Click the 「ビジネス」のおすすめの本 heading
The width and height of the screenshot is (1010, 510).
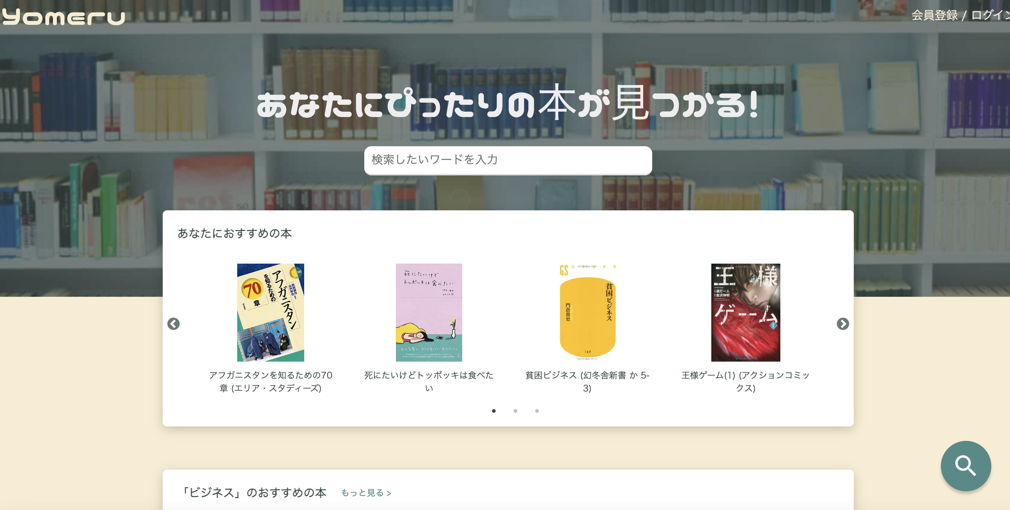click(253, 492)
